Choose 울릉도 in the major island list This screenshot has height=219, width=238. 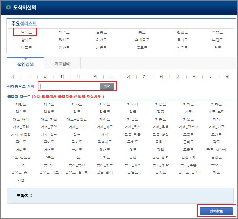(x=102, y=32)
